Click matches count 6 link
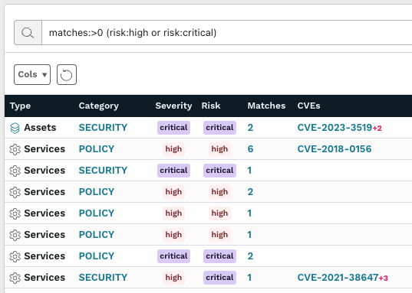412x293 pixels. (x=250, y=149)
